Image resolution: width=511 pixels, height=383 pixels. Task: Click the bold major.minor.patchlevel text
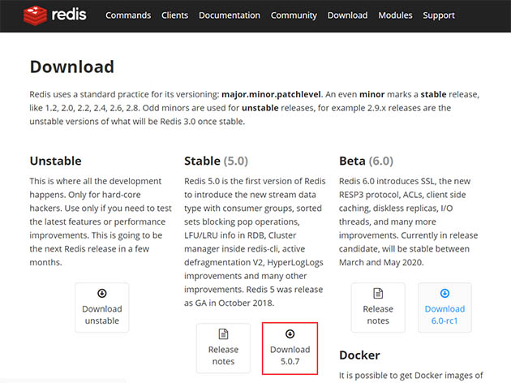point(271,94)
